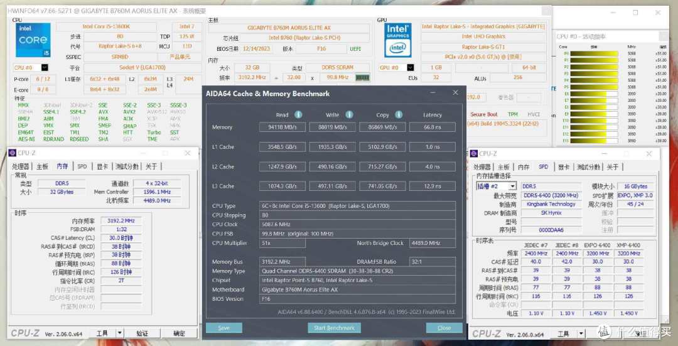Click 工具 button in left CPU-Z
The width and height of the screenshot is (678, 346).
[102, 333]
